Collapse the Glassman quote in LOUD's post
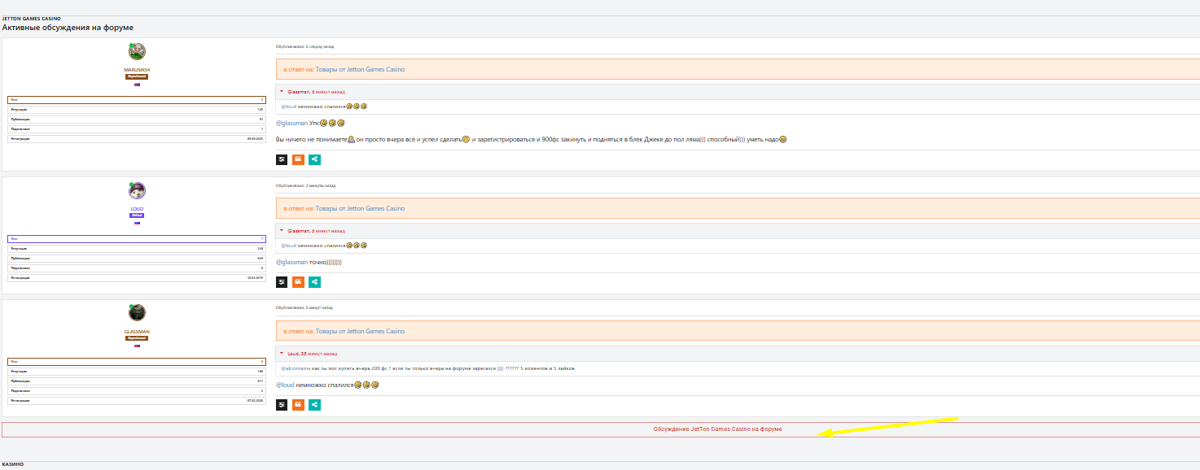1200x470 pixels. [282, 231]
